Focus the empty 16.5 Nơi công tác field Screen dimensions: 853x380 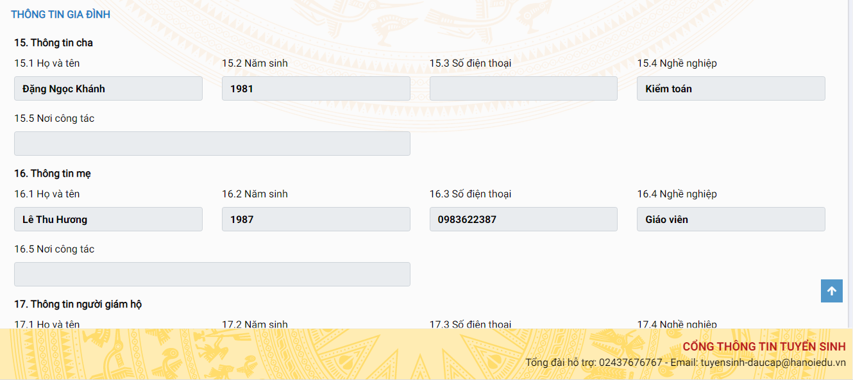[x=212, y=274]
